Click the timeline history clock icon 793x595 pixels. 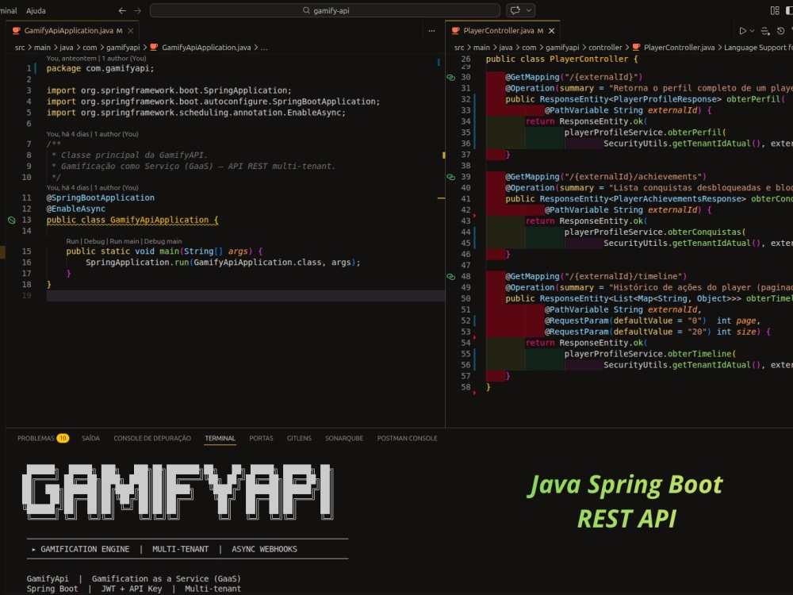(x=781, y=31)
